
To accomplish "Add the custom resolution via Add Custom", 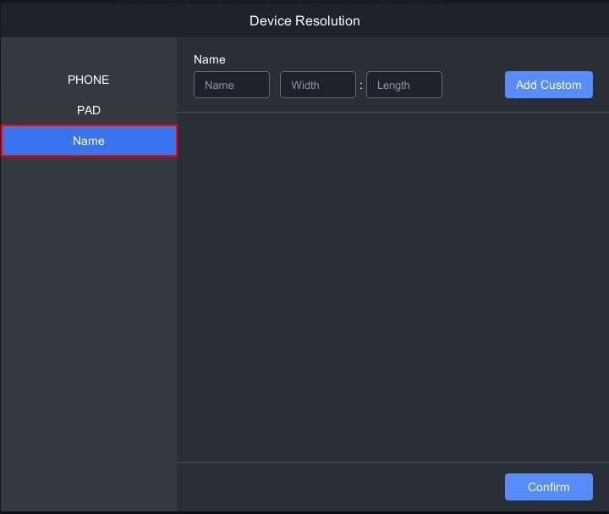I will click(x=548, y=85).
